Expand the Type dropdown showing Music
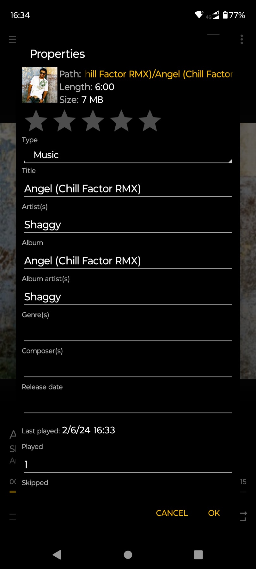 point(128,155)
